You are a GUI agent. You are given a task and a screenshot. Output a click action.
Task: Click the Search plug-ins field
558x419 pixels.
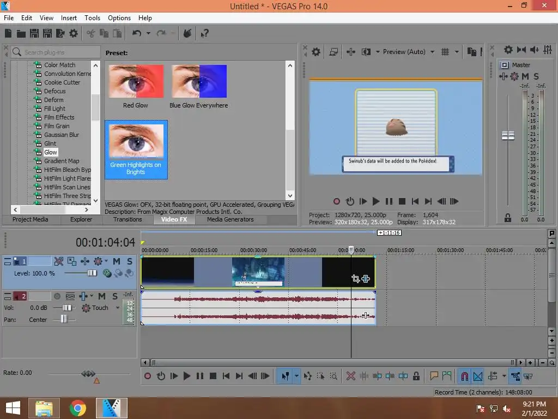(56, 52)
